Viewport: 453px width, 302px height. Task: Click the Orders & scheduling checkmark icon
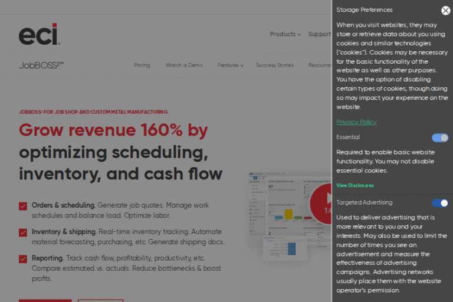pyautogui.click(x=23, y=206)
